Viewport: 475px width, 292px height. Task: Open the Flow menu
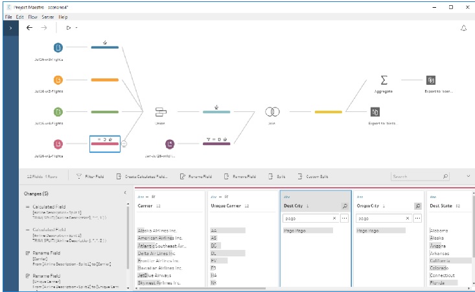32,16
